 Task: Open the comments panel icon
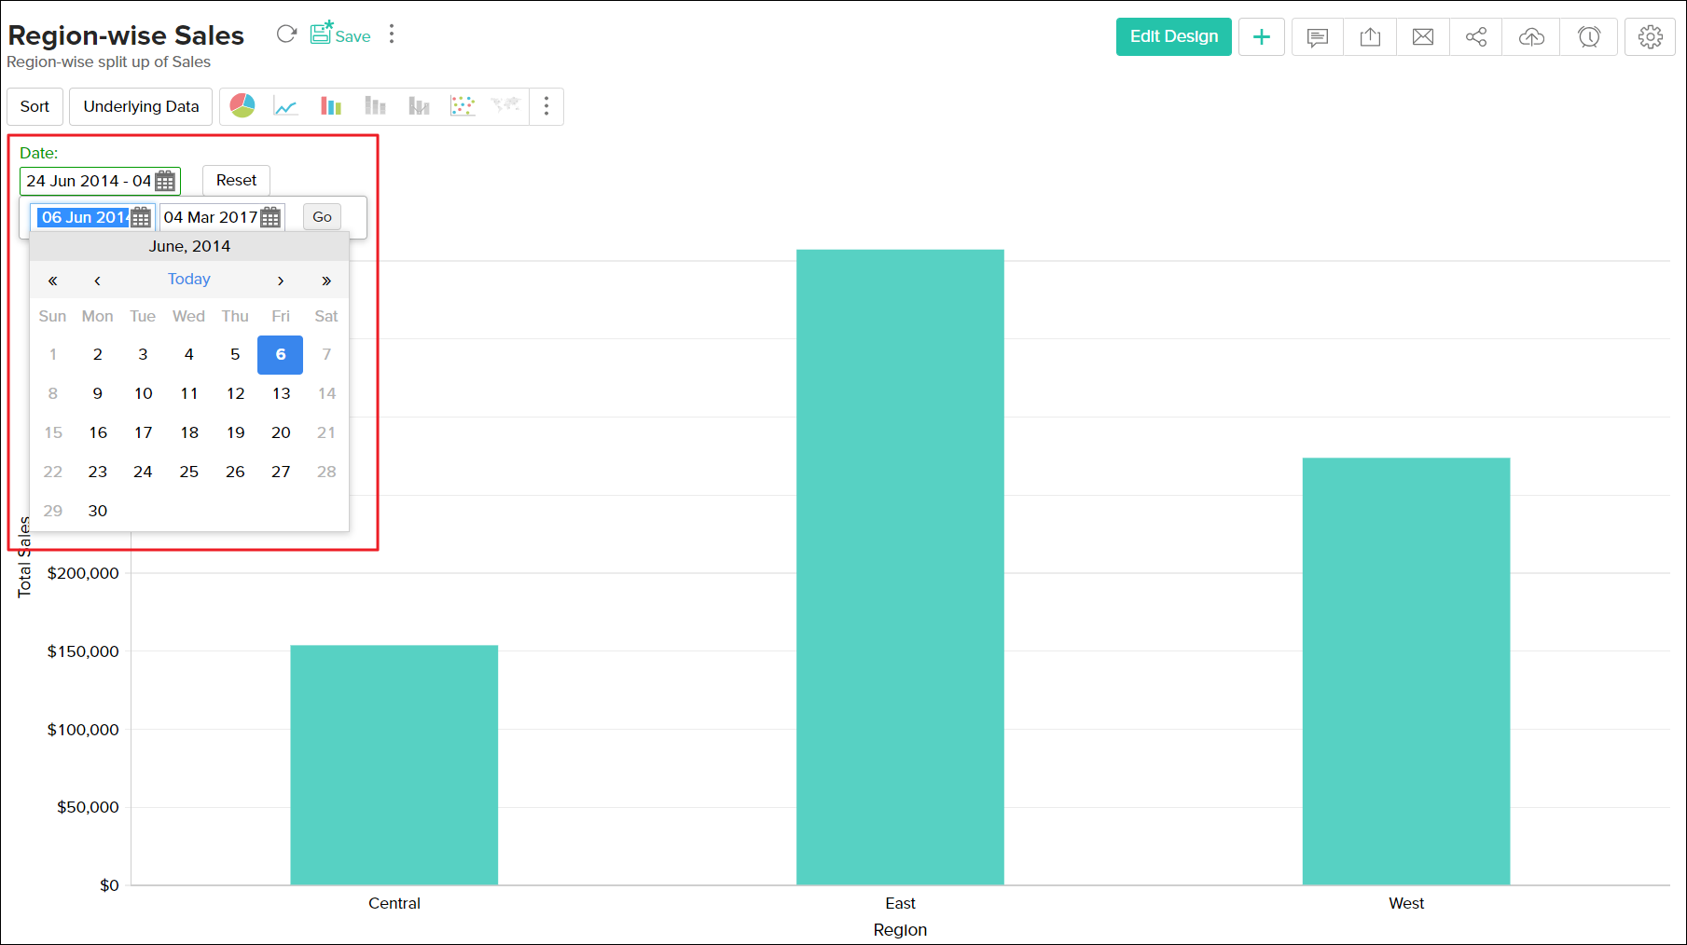[1317, 36]
